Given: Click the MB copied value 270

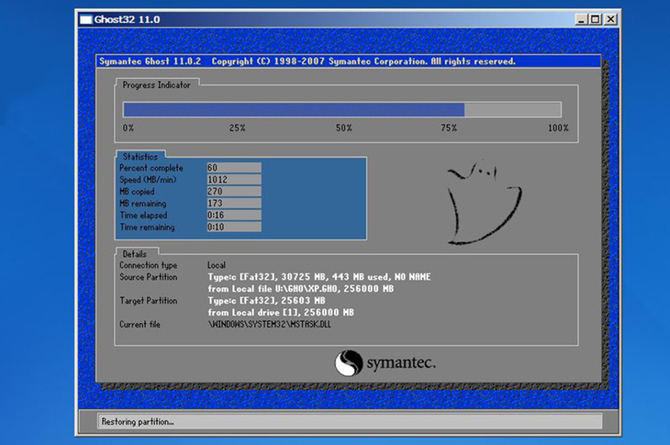Looking at the screenshot, I should pos(234,192).
